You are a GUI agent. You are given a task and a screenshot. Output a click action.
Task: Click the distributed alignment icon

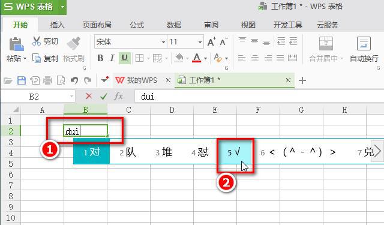[x=292, y=58]
